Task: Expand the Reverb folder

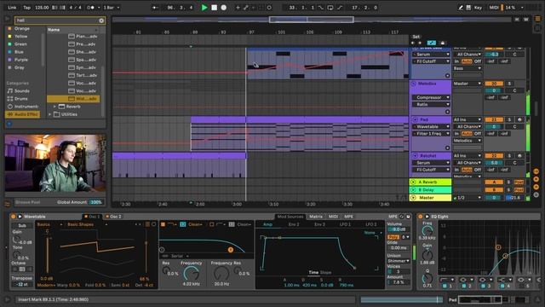Action: point(54,107)
